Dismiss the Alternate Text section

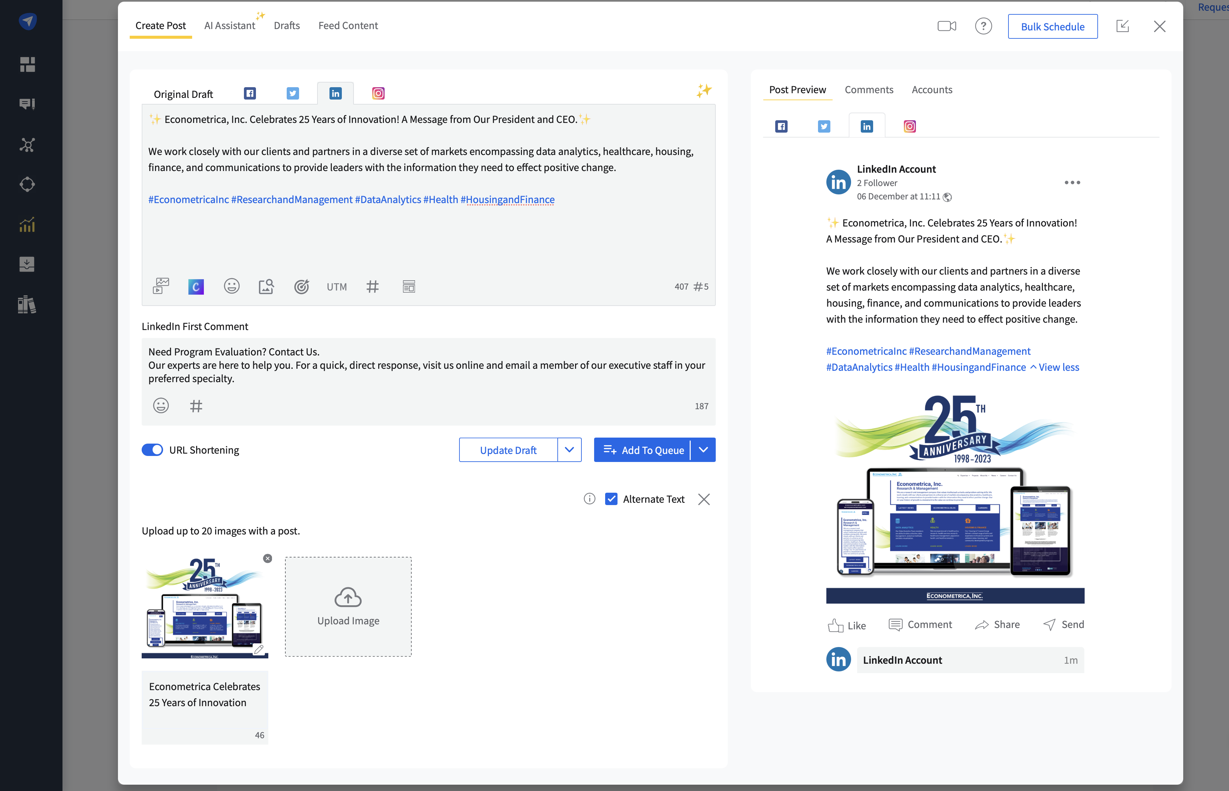[x=704, y=499]
